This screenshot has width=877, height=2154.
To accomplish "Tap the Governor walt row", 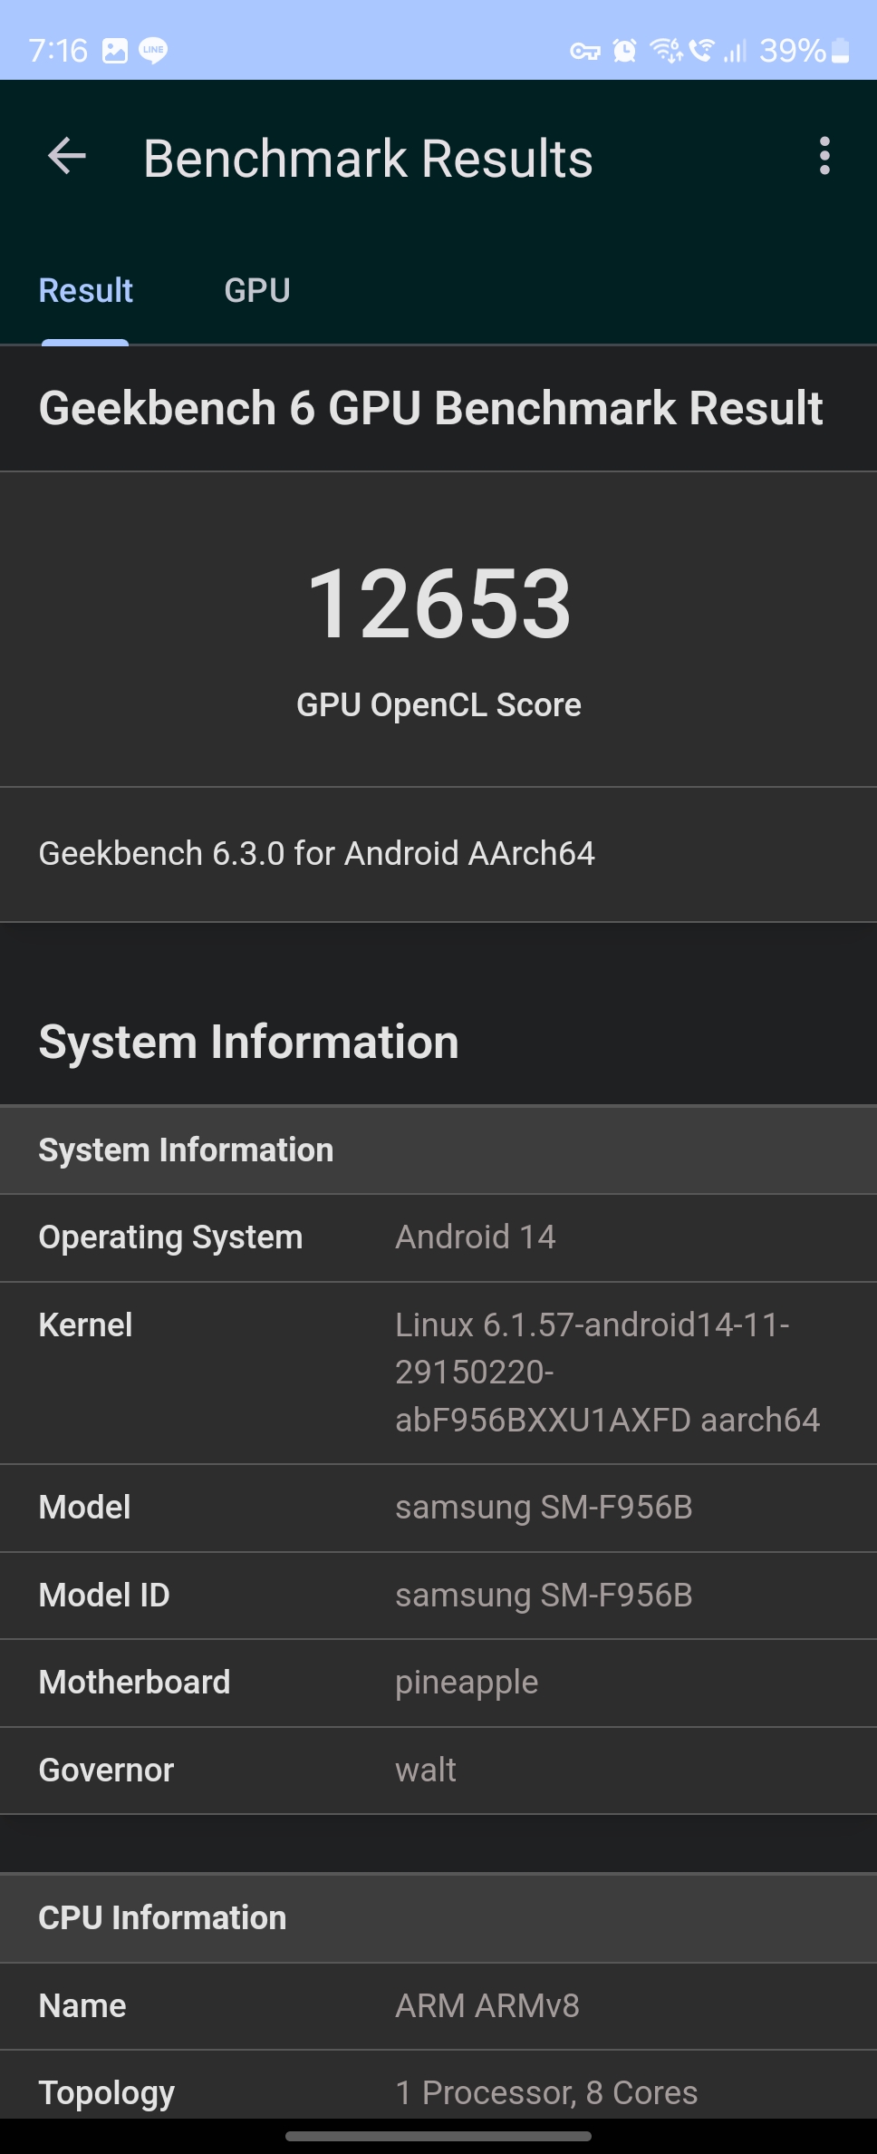I will tap(438, 1771).
